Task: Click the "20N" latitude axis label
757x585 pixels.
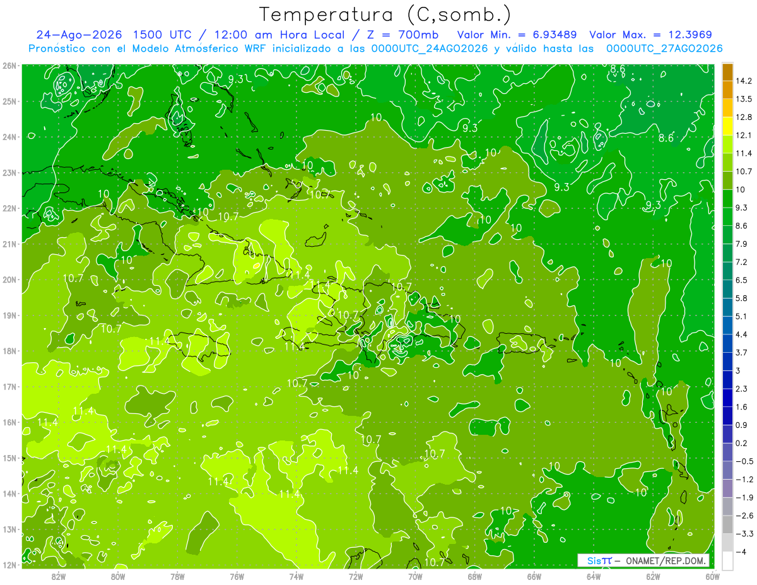Action: (9, 280)
